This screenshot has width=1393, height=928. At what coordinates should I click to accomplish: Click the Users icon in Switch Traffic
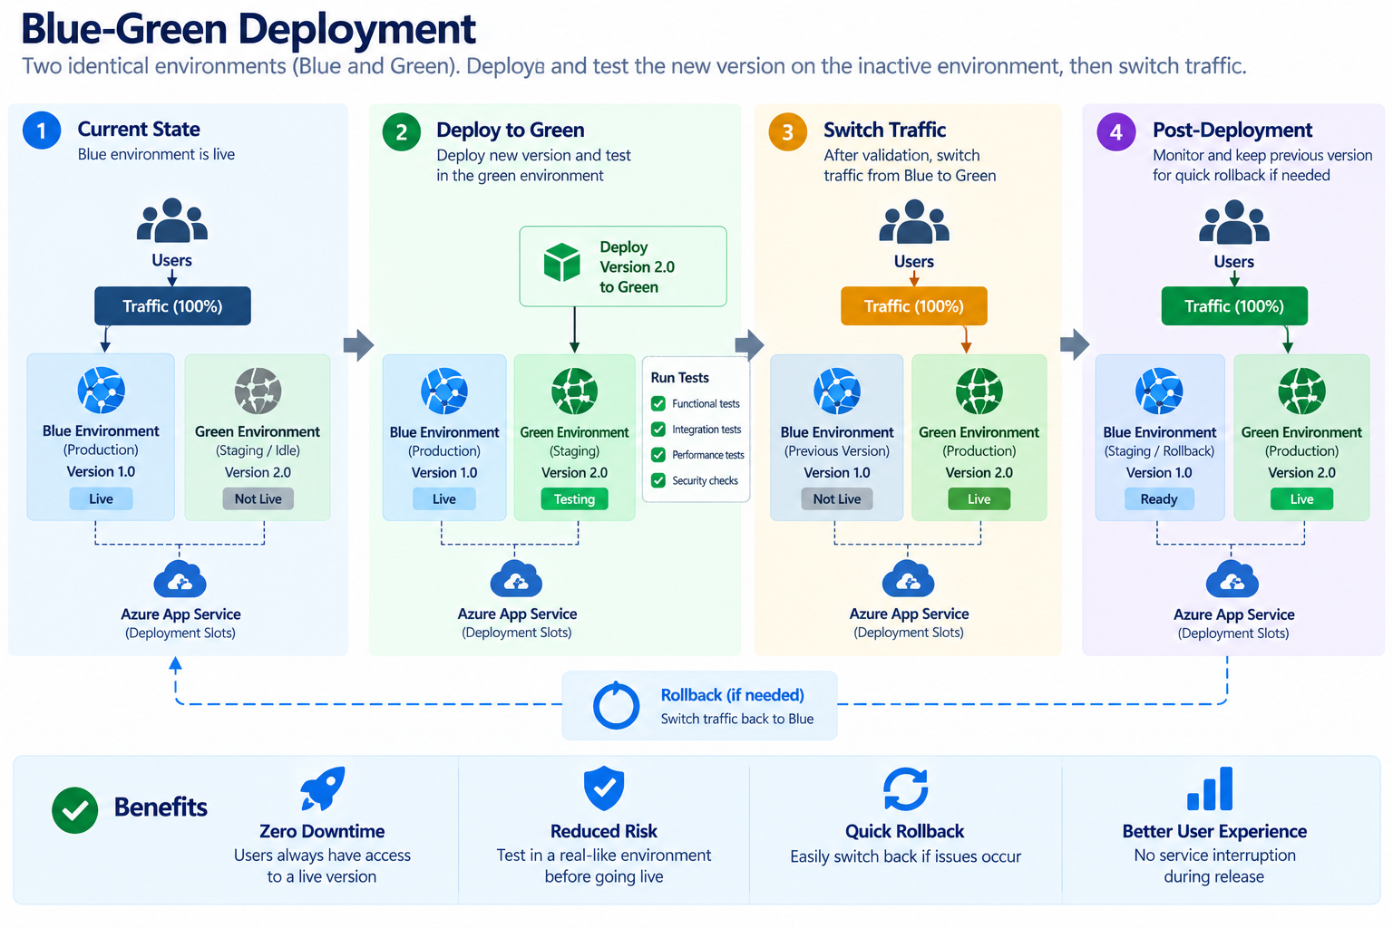point(914,222)
